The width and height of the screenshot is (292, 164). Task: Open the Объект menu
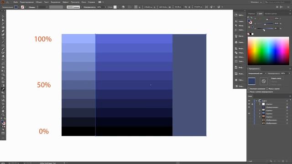click(39, 2)
